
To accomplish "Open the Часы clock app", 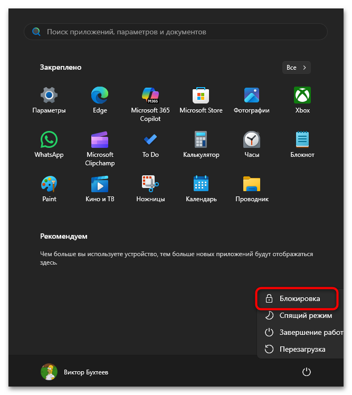I will 252,145.
